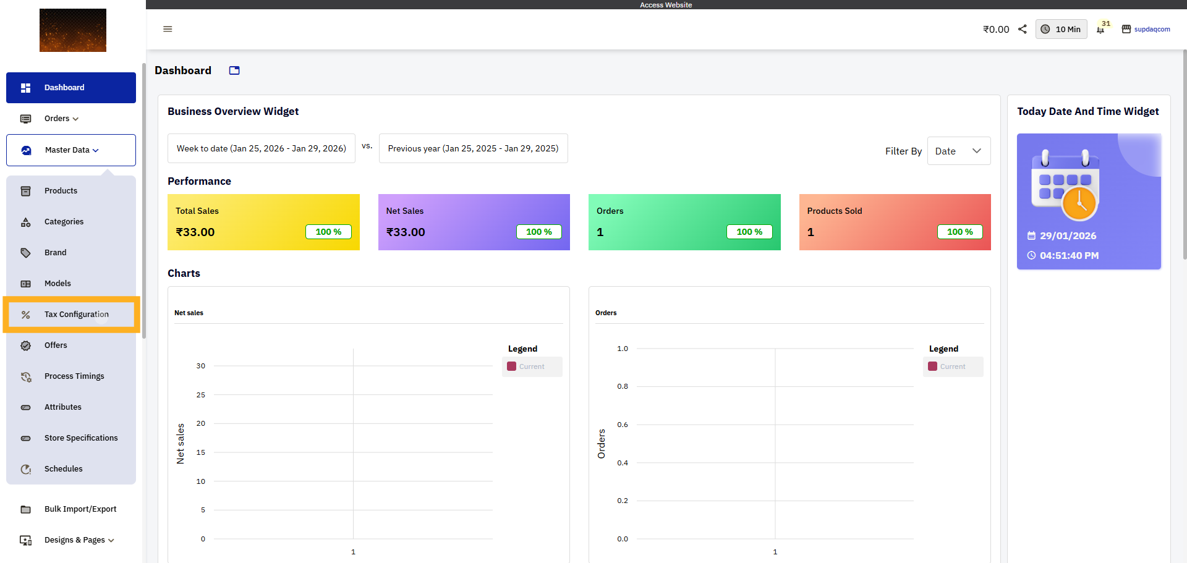1187x563 pixels.
Task: Click the Orders sidebar icon
Action: [25, 119]
